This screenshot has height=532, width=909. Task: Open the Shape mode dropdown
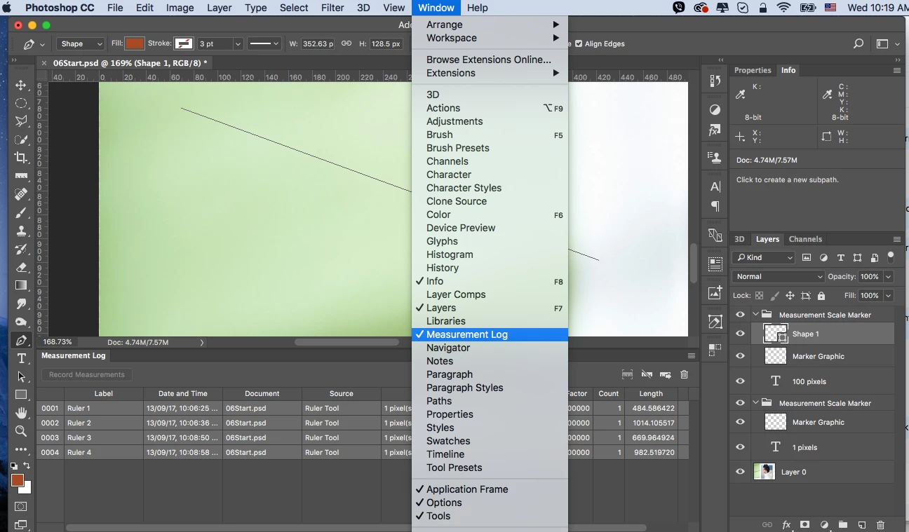click(81, 43)
